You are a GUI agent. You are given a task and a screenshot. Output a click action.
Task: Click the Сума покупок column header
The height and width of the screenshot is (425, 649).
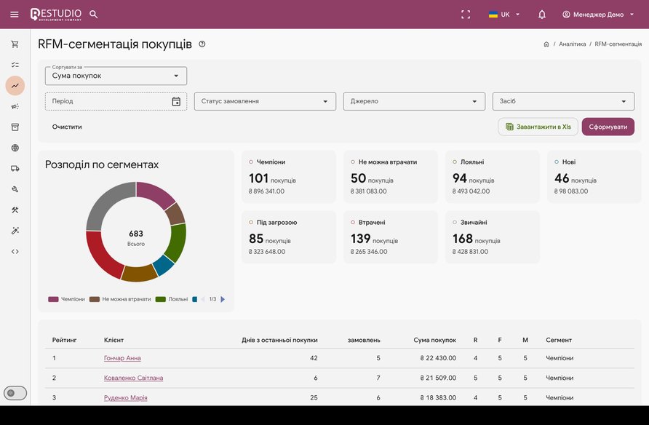[x=434, y=340]
